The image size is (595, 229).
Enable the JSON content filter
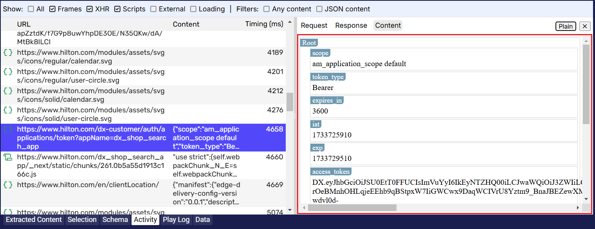pos(319,9)
